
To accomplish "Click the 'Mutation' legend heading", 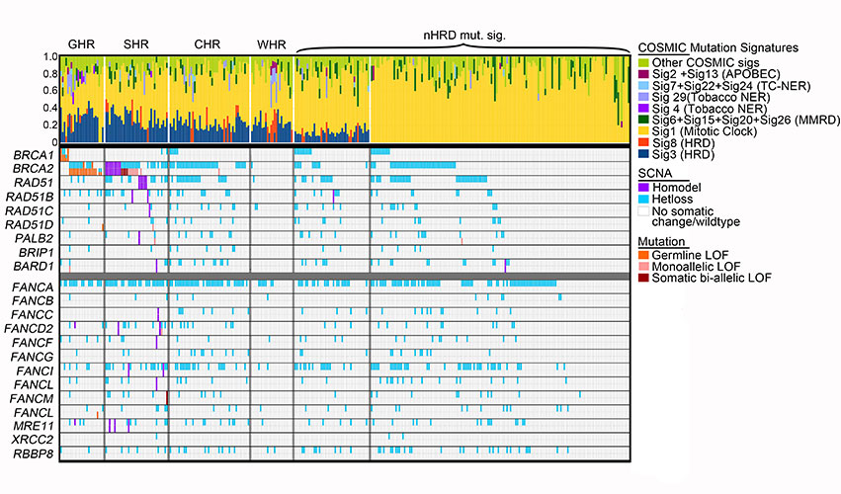I will coord(661,242).
